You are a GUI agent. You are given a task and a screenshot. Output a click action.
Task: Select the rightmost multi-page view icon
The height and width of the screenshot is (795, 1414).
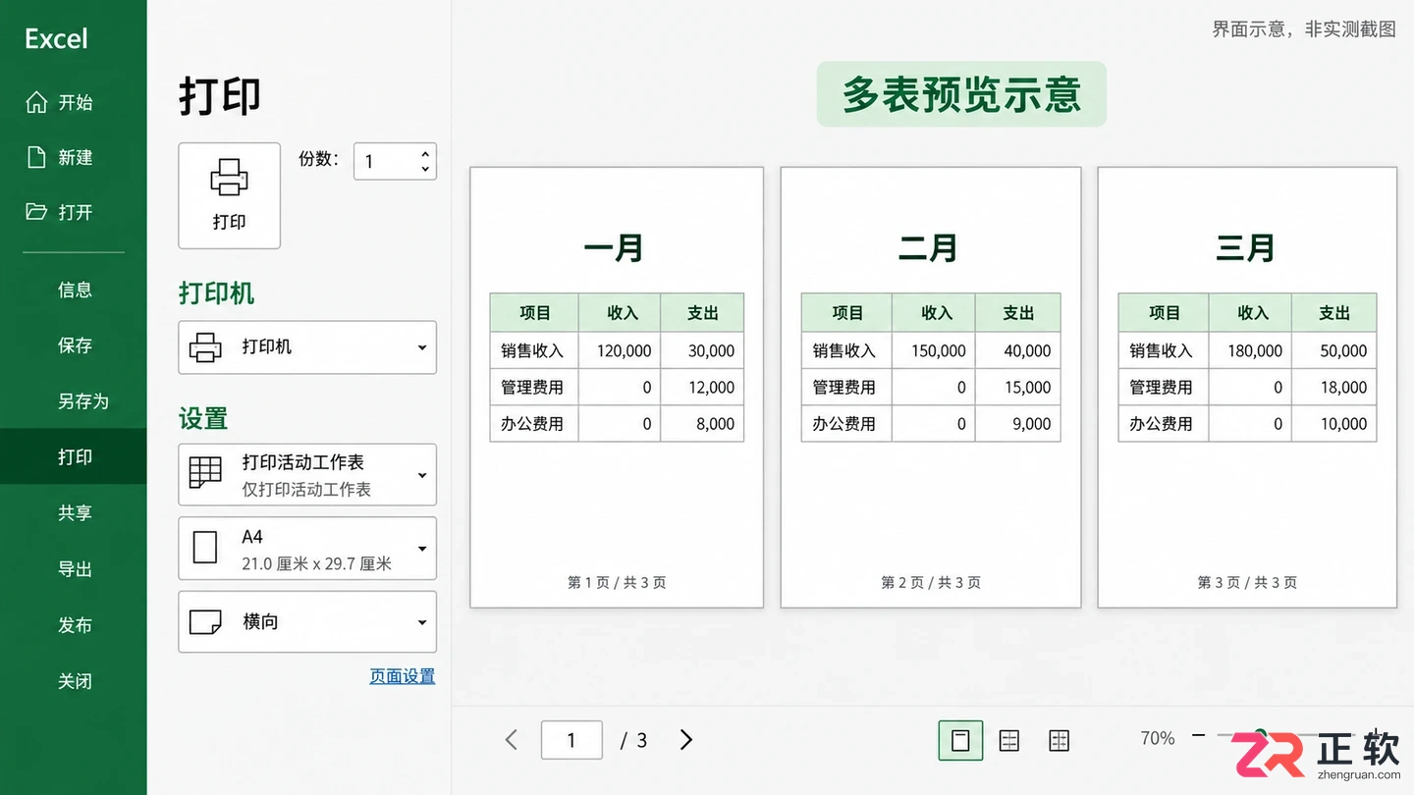(1059, 740)
